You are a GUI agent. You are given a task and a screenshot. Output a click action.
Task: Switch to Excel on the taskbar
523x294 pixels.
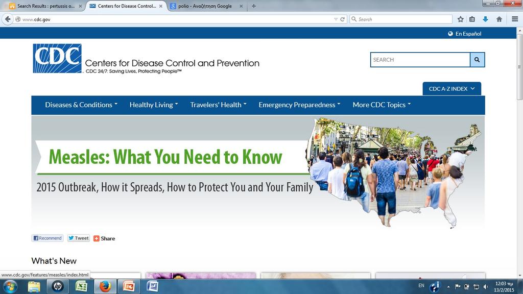tap(81, 286)
